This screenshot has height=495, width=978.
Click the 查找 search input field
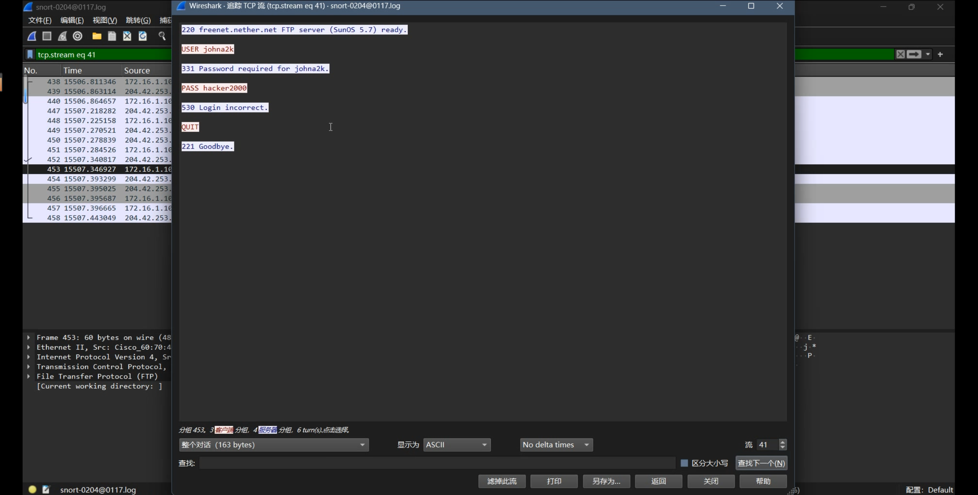[437, 463]
